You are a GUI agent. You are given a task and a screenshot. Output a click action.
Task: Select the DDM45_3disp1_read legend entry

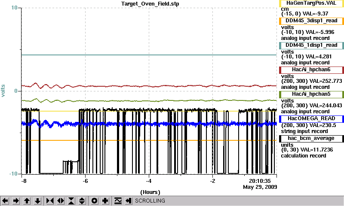[x=311, y=21]
